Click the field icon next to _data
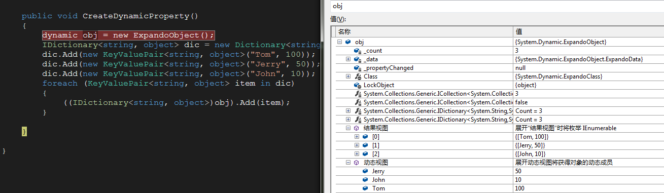This screenshot has width=664, height=193. pos(357,59)
